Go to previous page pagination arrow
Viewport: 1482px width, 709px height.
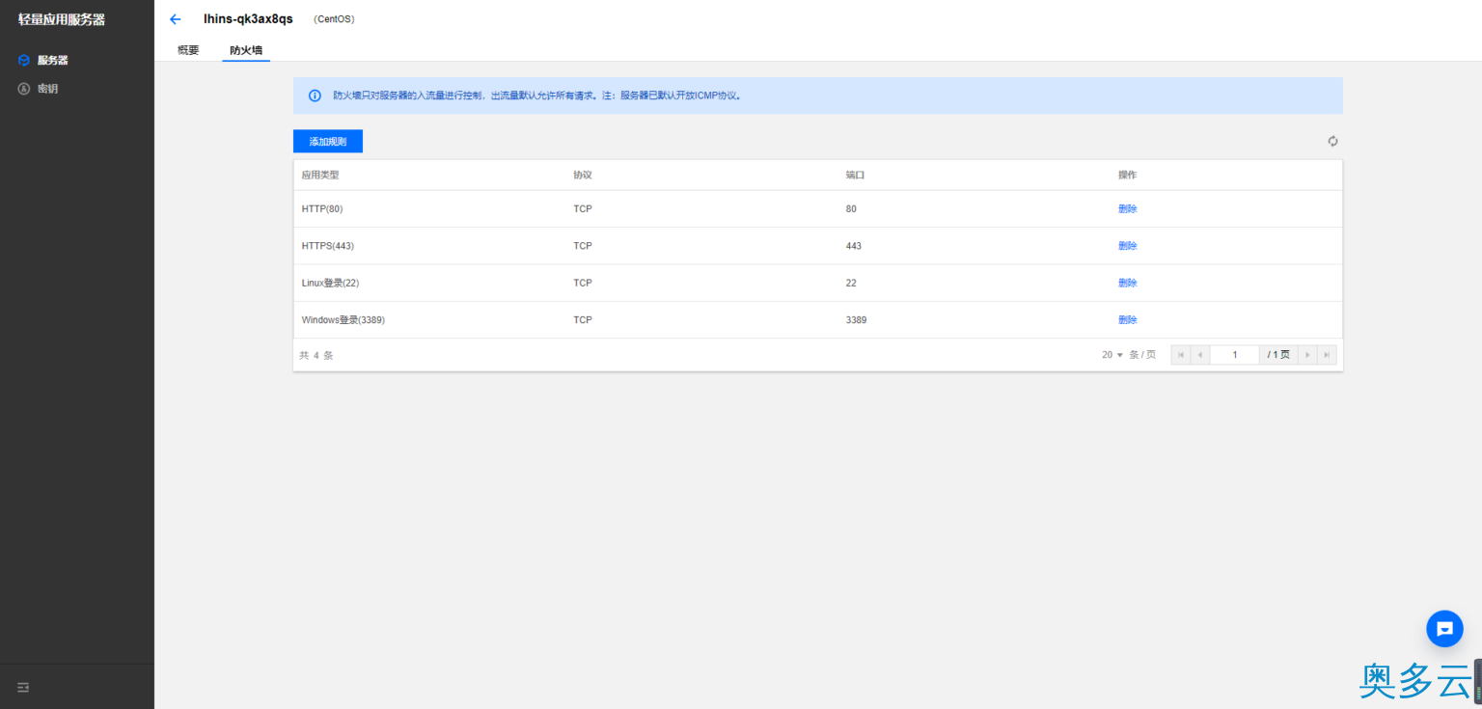1200,355
